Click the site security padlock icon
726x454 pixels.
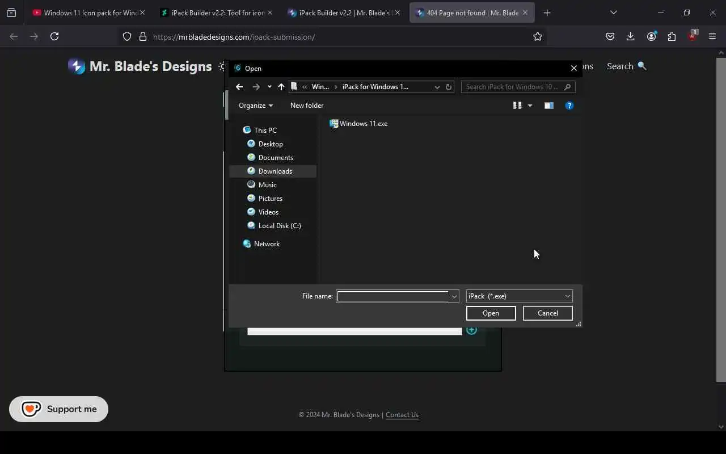(x=143, y=36)
